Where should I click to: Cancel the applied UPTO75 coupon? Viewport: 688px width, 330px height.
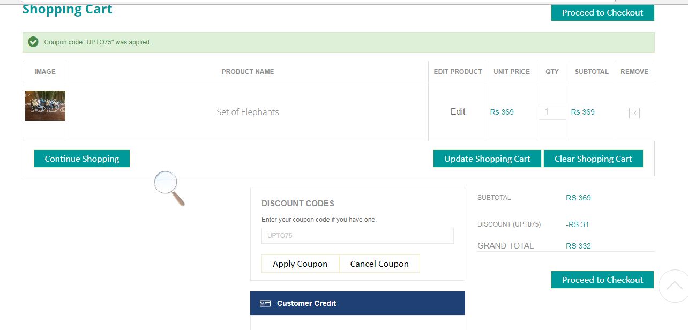pos(379,264)
